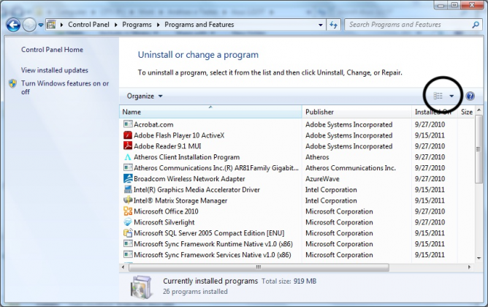This screenshot has width=488, height=307.
Task: Click Programs and Features breadcrumb
Action: (199, 25)
